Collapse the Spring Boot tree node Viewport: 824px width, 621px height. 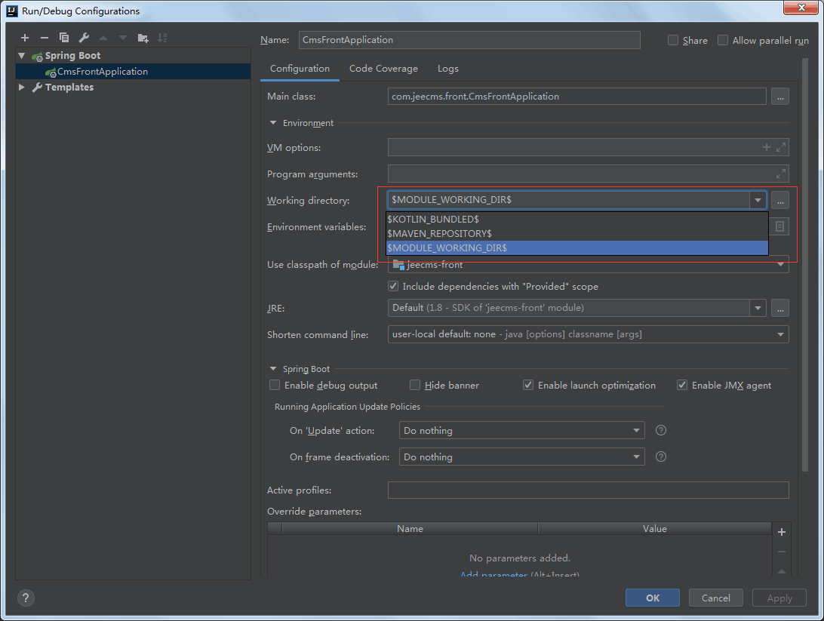coord(22,56)
